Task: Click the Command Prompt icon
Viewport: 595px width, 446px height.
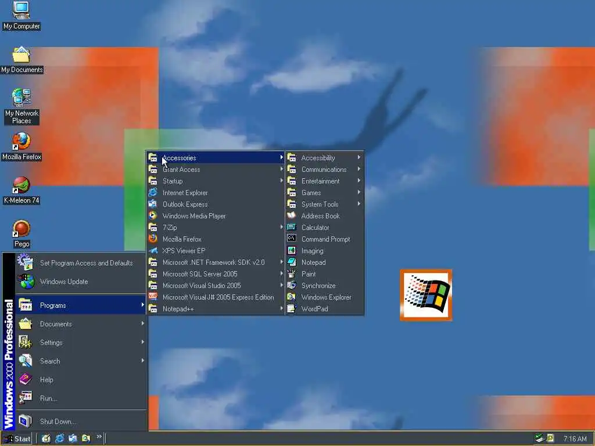Action: point(292,239)
